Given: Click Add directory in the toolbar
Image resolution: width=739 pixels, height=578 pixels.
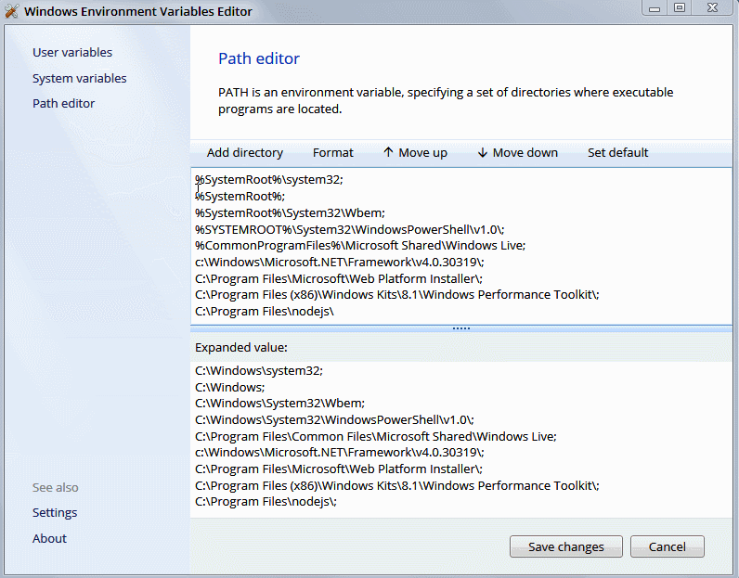Looking at the screenshot, I should click(244, 153).
